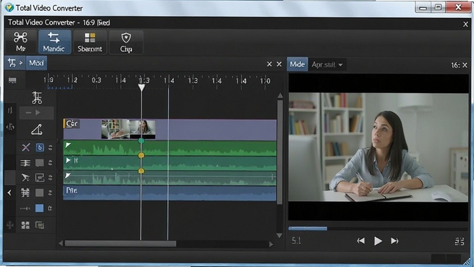Click the filmstrip icon left of the ruler
Image resolution: width=474 pixels, height=267 pixels.
click(12, 80)
